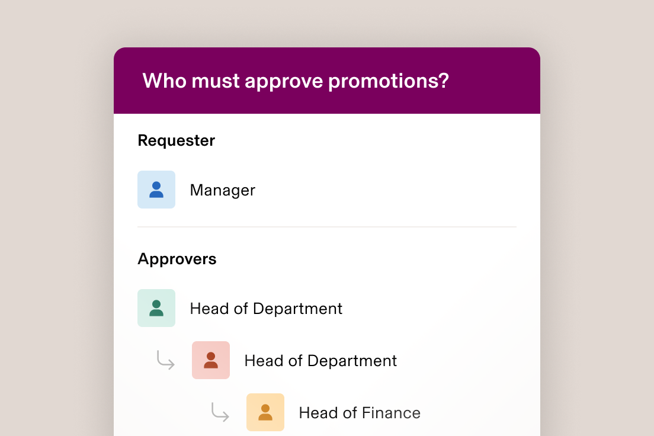Screen dimensions: 654x436
Task: Click the purple title banner
Action: click(326, 80)
